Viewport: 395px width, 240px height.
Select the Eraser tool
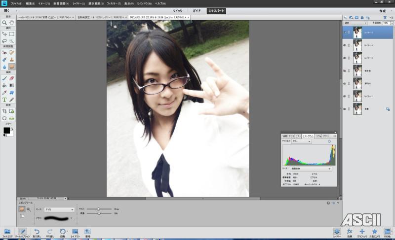click(11, 78)
